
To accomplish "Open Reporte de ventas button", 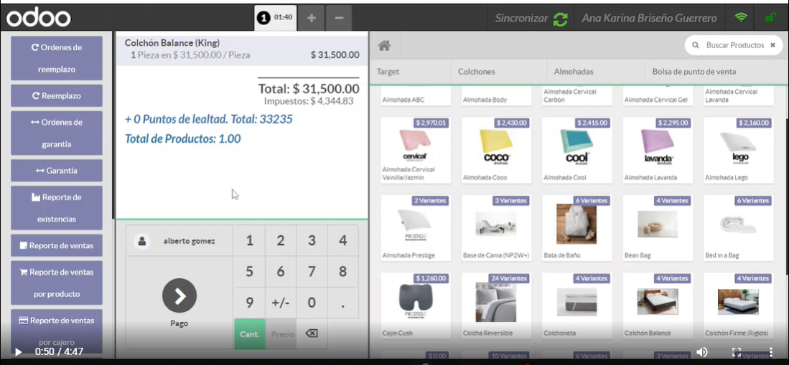I will 56,245.
